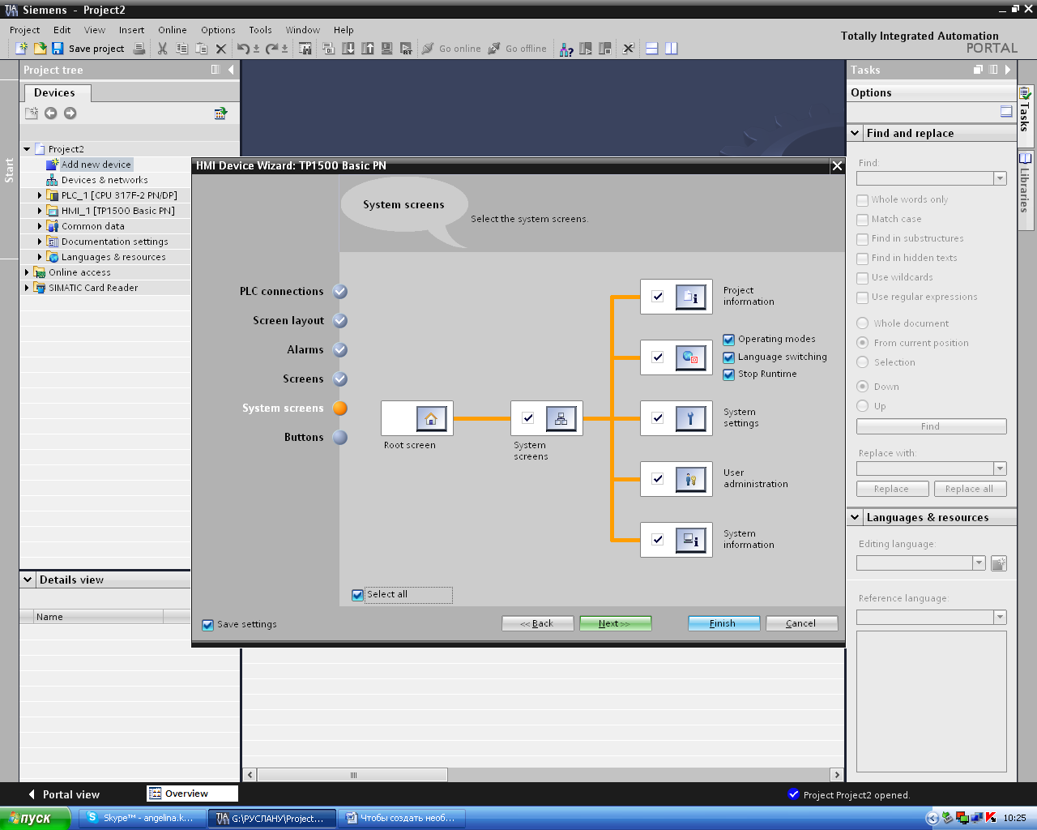Open the Skype taskbar item
The image size is (1037, 830).
(143, 818)
